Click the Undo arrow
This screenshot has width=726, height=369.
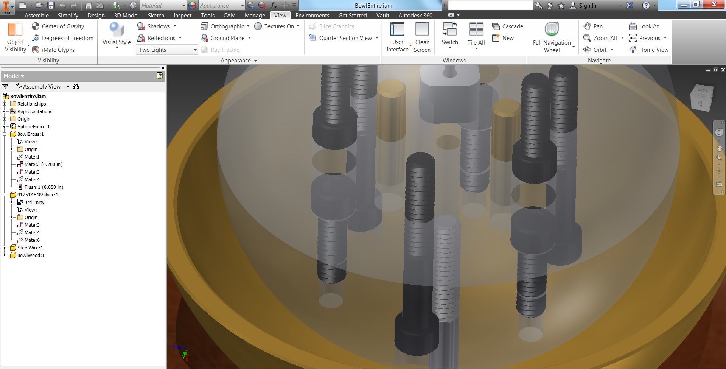[x=62, y=5]
